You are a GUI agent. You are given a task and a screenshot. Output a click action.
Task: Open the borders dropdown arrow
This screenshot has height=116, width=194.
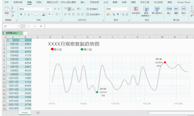click(x=39, y=14)
